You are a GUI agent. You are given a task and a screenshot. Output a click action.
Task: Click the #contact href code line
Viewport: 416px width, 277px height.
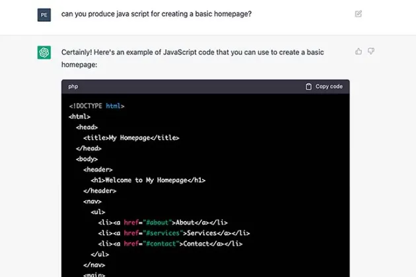click(x=170, y=244)
